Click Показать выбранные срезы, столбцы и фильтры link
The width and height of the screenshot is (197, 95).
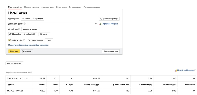(29, 45)
